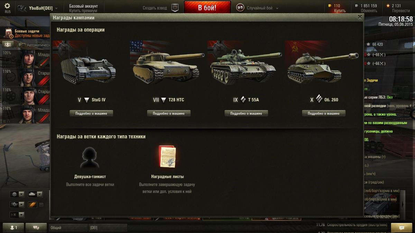Toggle the Автоматически crew checkbox

coord(24,45)
